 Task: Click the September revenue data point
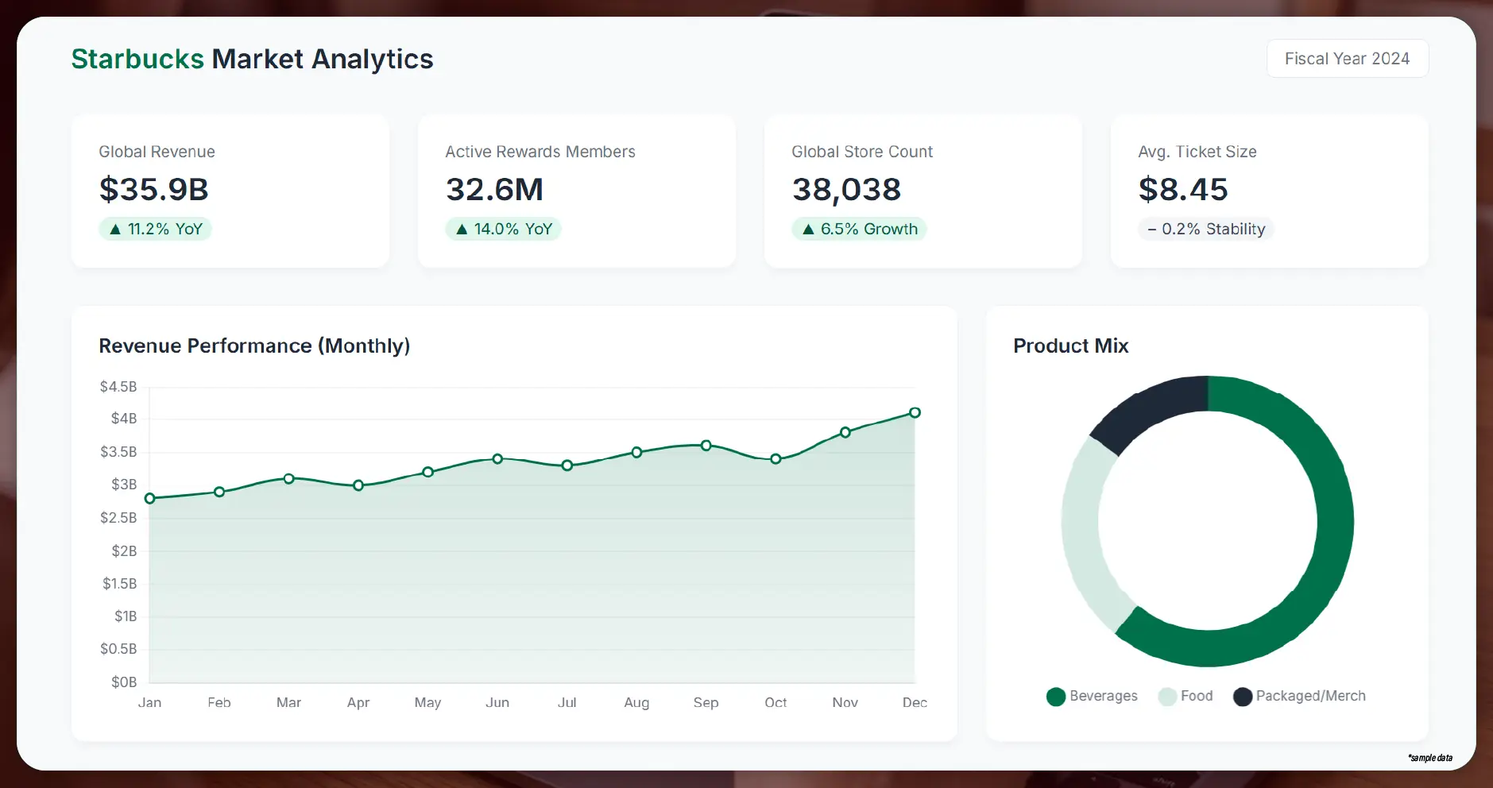706,446
